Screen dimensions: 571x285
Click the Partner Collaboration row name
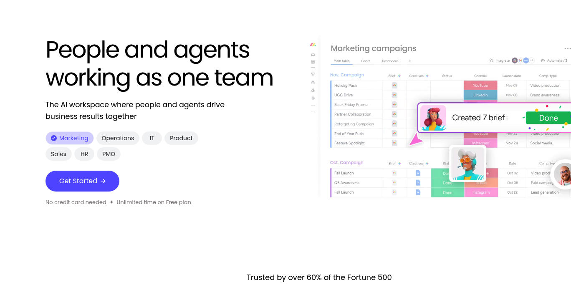[x=353, y=114]
